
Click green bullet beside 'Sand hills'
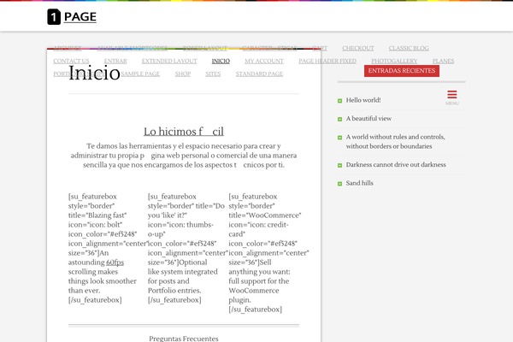click(x=339, y=184)
